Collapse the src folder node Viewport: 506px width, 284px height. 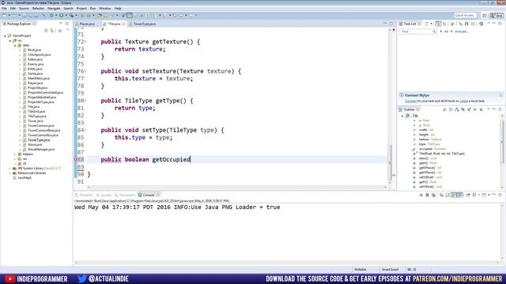coord(10,40)
